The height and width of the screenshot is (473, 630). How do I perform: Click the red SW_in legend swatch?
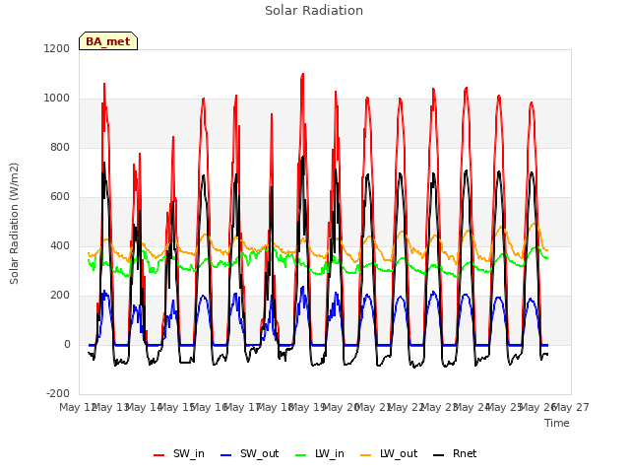[x=159, y=455]
